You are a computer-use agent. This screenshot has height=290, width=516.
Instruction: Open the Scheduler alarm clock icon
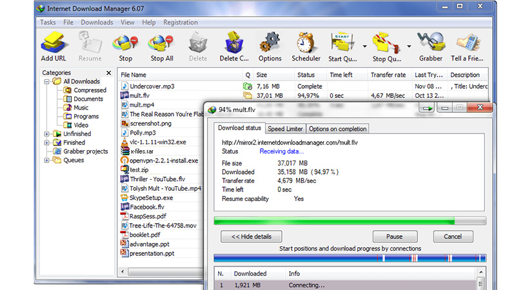(x=306, y=45)
